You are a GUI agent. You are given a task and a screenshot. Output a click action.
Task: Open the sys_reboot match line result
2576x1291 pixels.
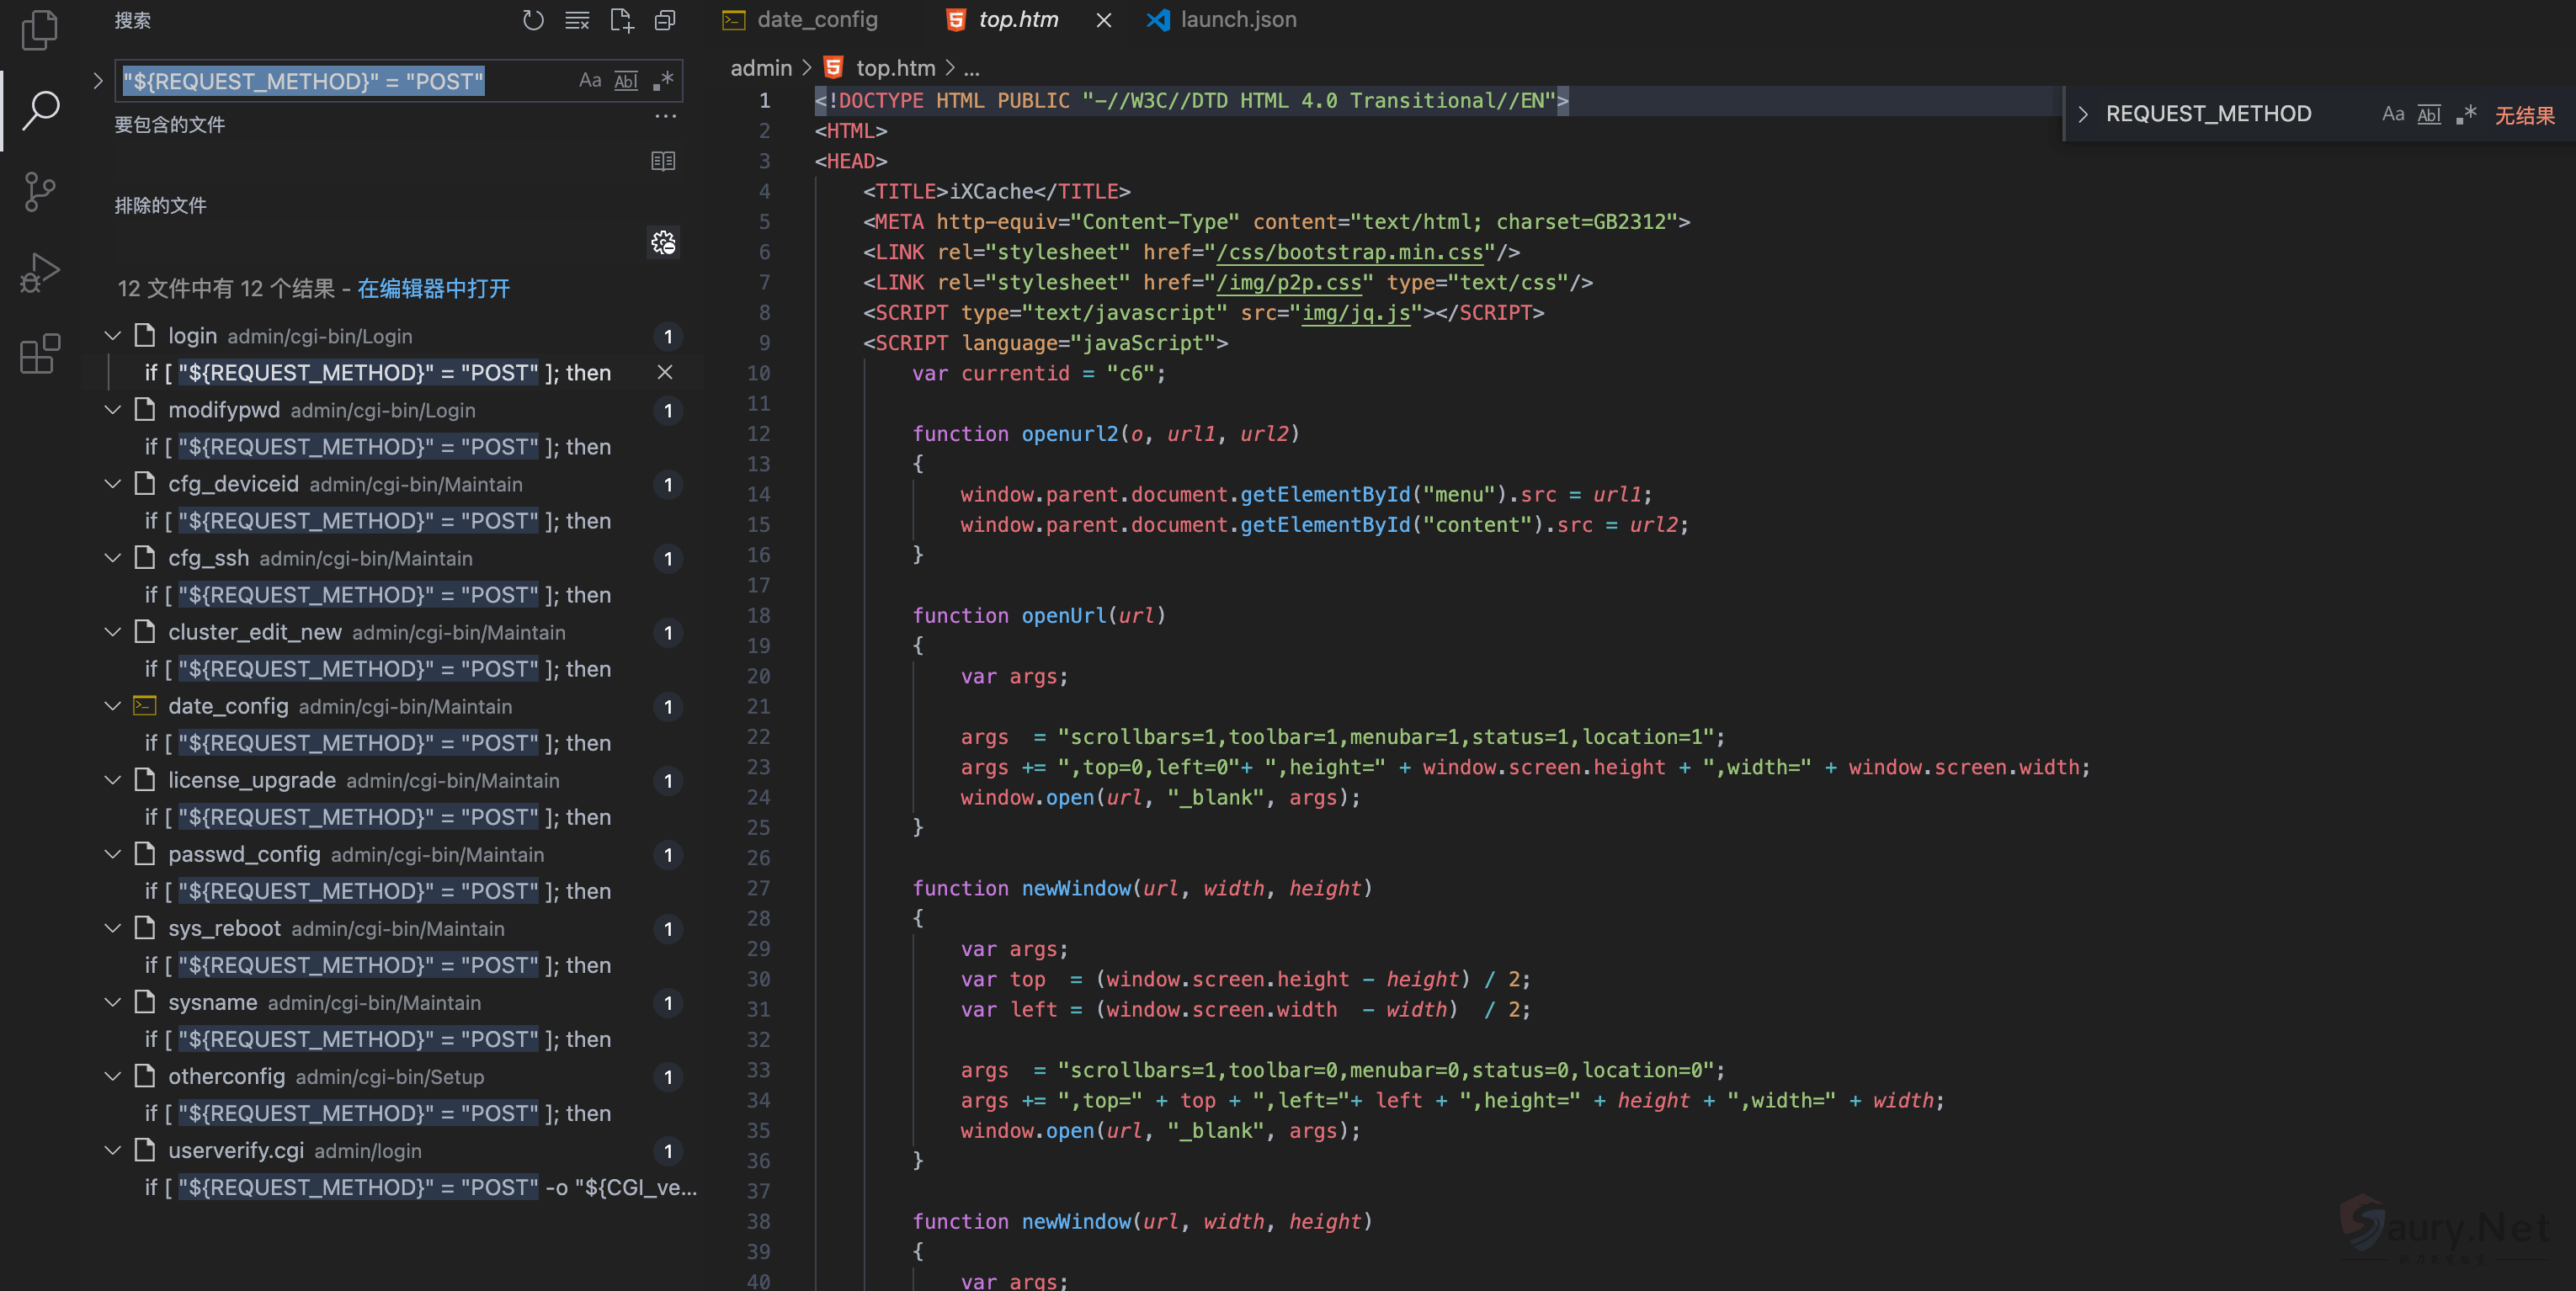point(380,965)
